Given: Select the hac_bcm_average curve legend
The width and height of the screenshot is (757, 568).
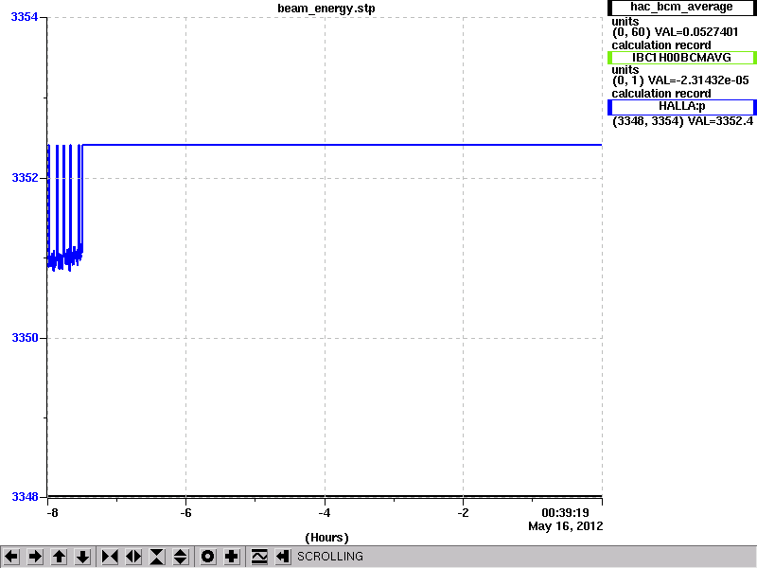Looking at the screenshot, I should click(681, 8).
